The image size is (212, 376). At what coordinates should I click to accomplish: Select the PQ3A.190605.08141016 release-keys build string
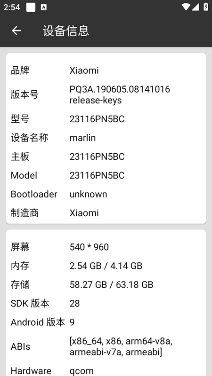(x=120, y=95)
